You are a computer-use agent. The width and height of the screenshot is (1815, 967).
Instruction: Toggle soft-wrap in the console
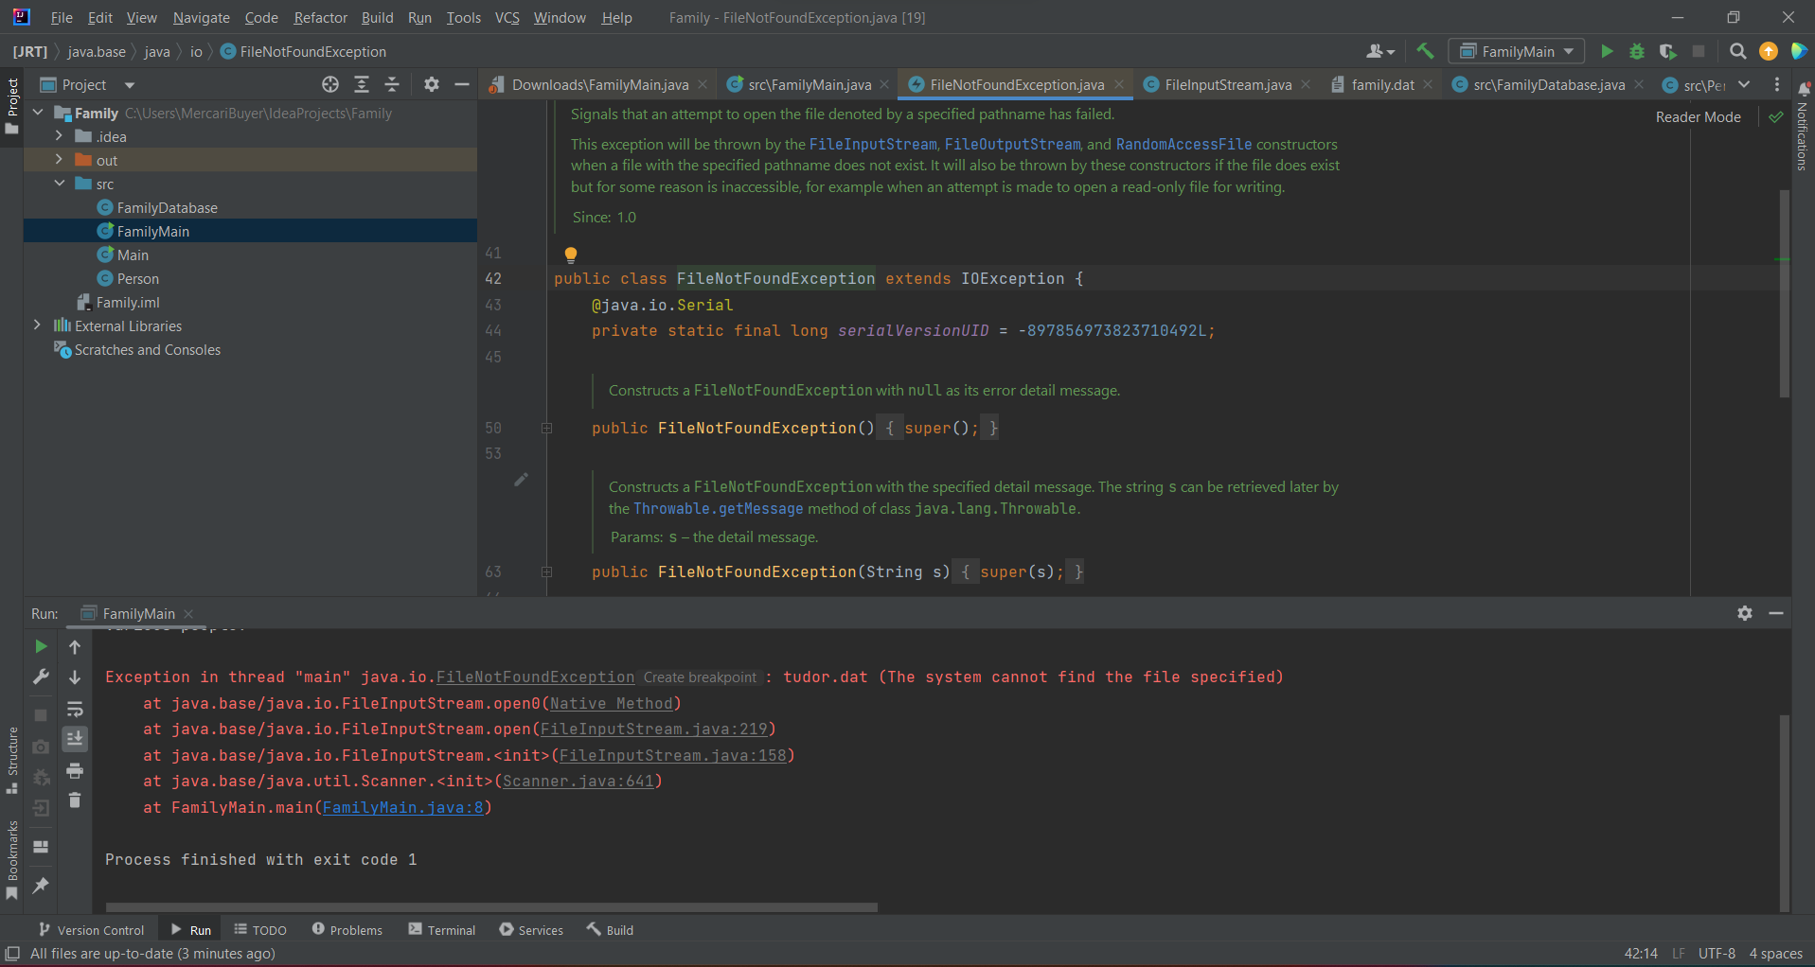(75, 710)
